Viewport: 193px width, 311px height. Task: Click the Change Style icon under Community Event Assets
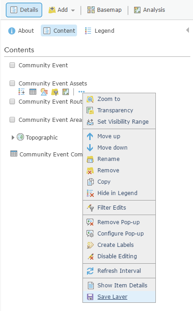click(44, 92)
